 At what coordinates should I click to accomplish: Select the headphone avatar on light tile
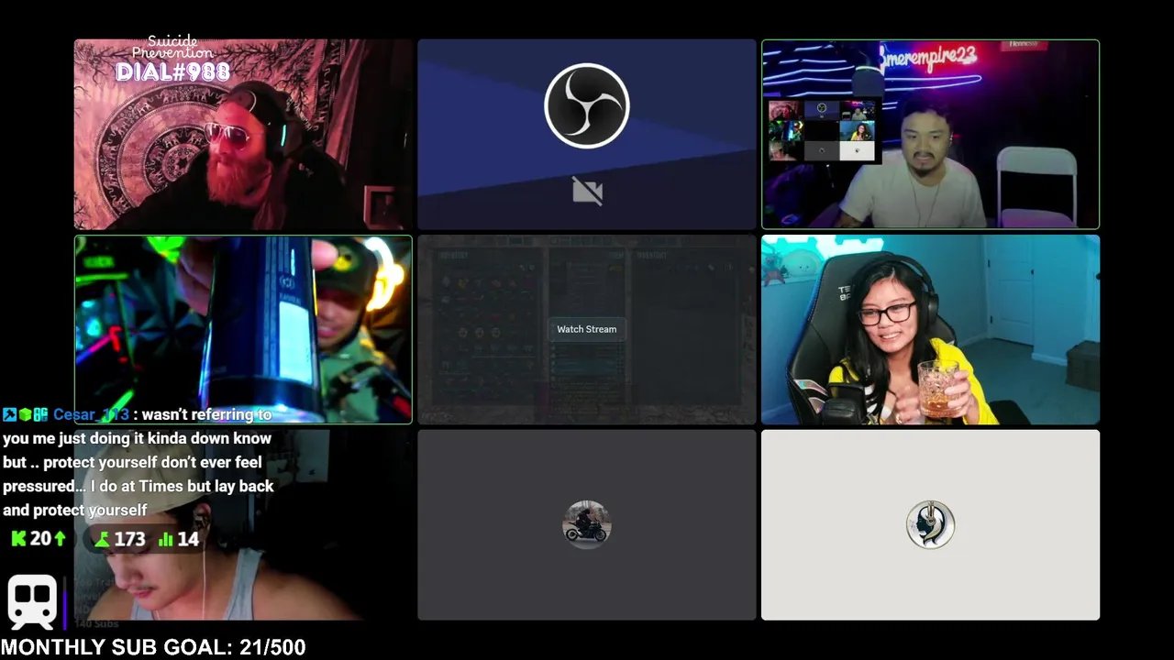pos(930,524)
